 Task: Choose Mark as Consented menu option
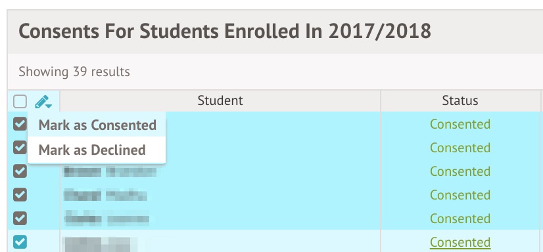coord(97,125)
